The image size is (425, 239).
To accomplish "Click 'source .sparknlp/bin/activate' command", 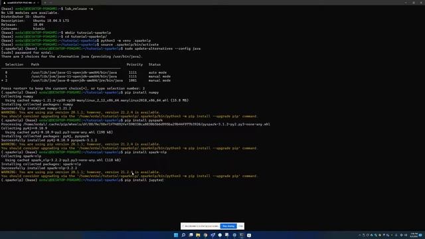I will click(129, 44).
